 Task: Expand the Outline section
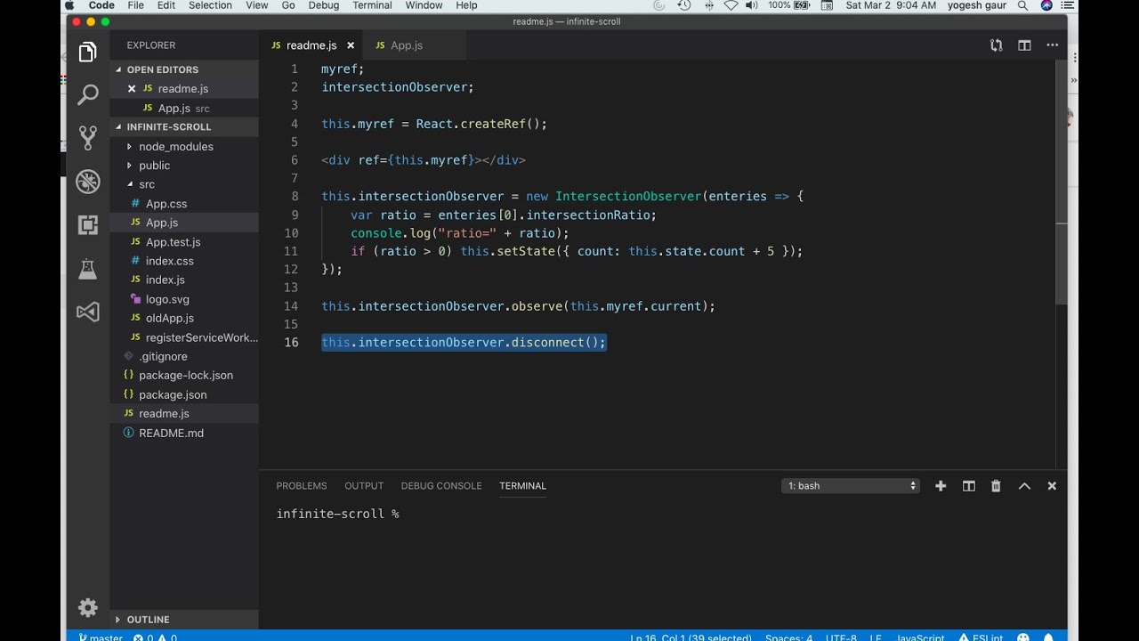pyautogui.click(x=184, y=619)
